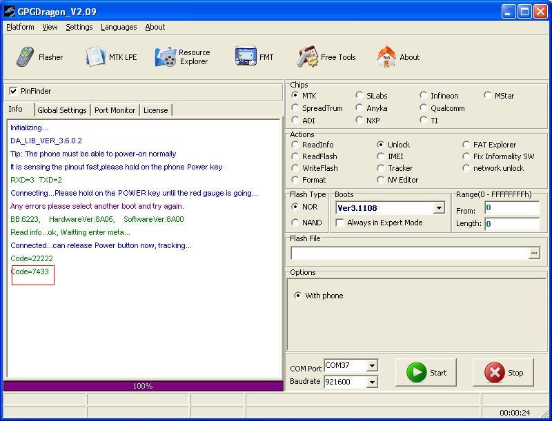Viewport: 552px width, 421px height.
Task: Expand the COM Port dropdown
Action: 372,366
